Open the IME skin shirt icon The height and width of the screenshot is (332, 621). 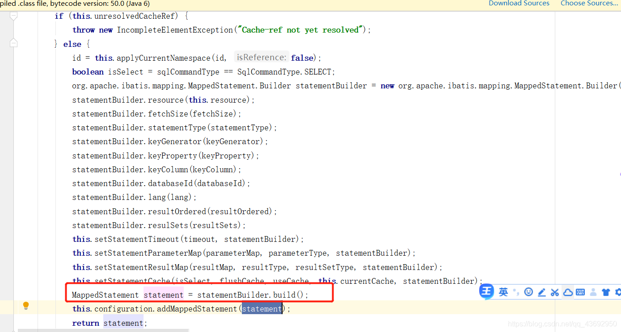(x=606, y=292)
